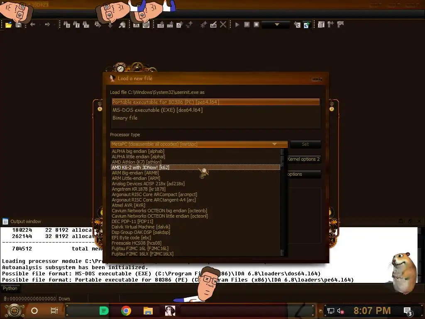Screen dimensions: 425x319
Task: Click the search text icon
Action: tap(76, 25)
